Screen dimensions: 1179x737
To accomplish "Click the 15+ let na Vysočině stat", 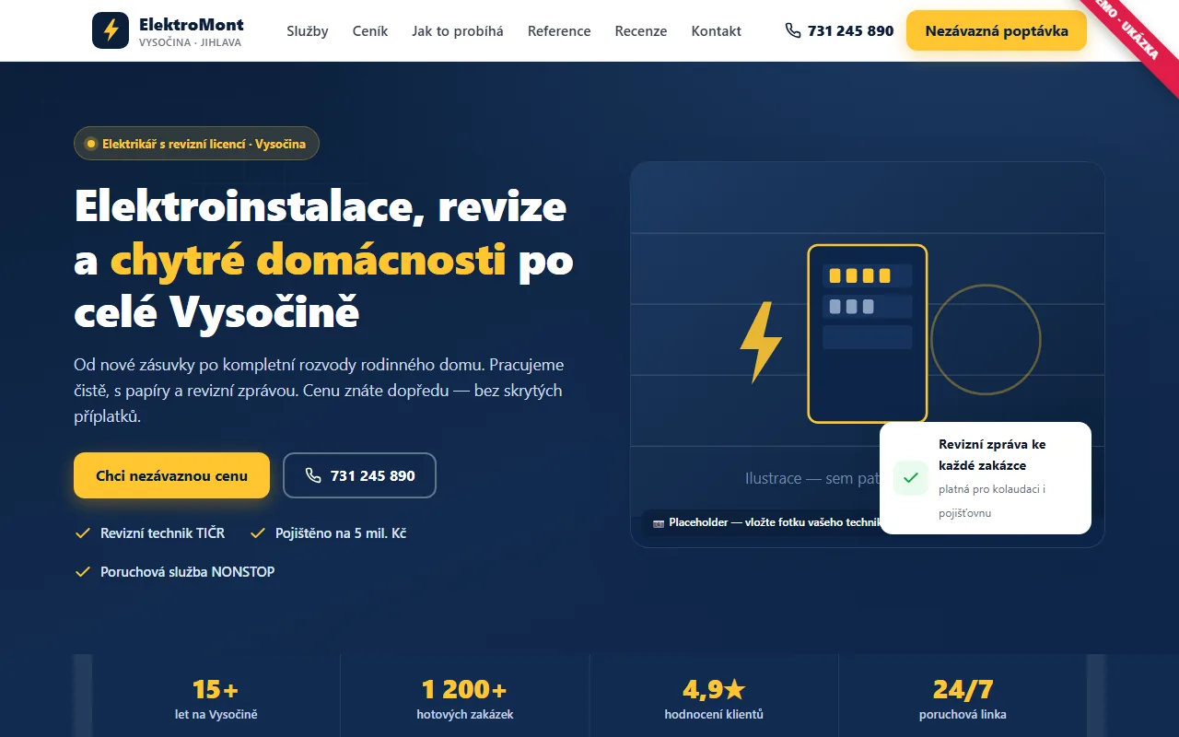I will [216, 699].
